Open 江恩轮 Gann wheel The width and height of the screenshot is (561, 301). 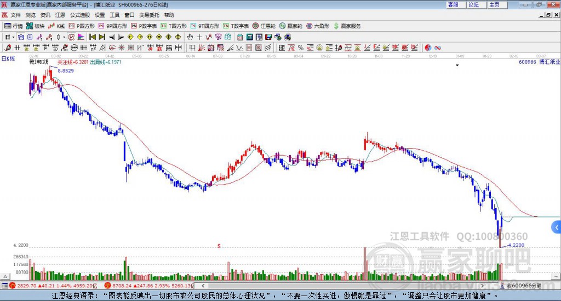(x=264, y=26)
